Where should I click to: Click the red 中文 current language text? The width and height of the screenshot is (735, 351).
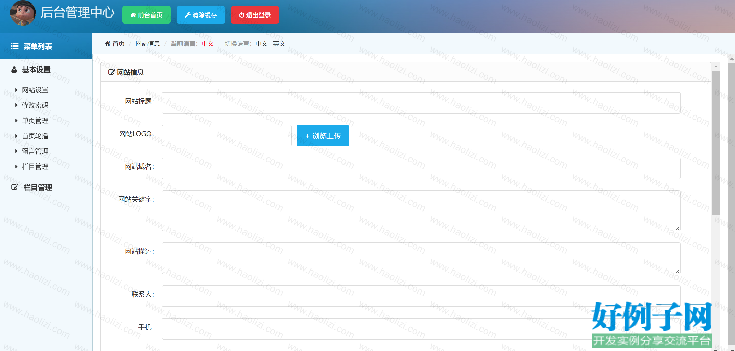click(x=208, y=44)
